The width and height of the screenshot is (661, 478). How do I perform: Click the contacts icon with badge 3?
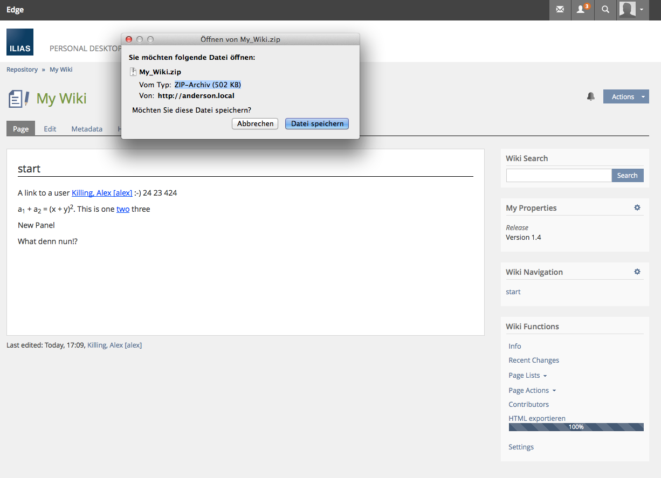point(582,10)
